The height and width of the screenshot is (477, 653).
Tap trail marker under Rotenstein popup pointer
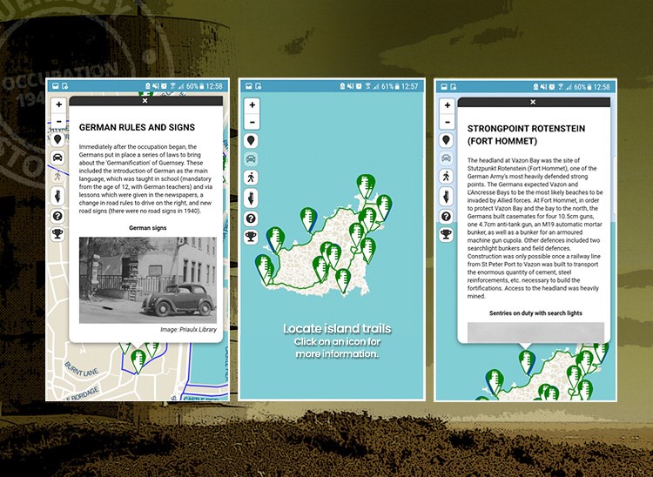pyautogui.click(x=527, y=362)
